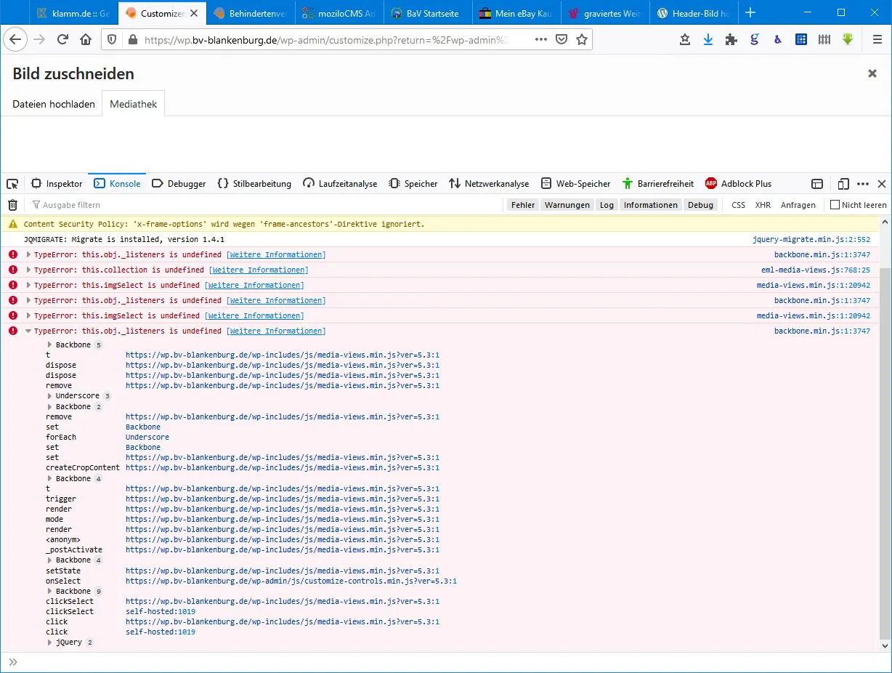The height and width of the screenshot is (673, 892).
Task: Open customize-controls.min.js link for onSelect
Action: click(x=291, y=581)
